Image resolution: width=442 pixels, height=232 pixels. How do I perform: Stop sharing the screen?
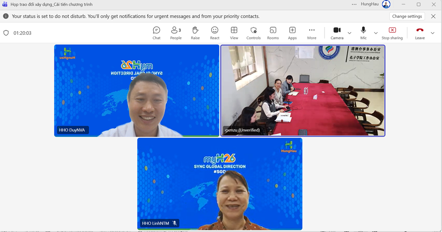pyautogui.click(x=392, y=33)
